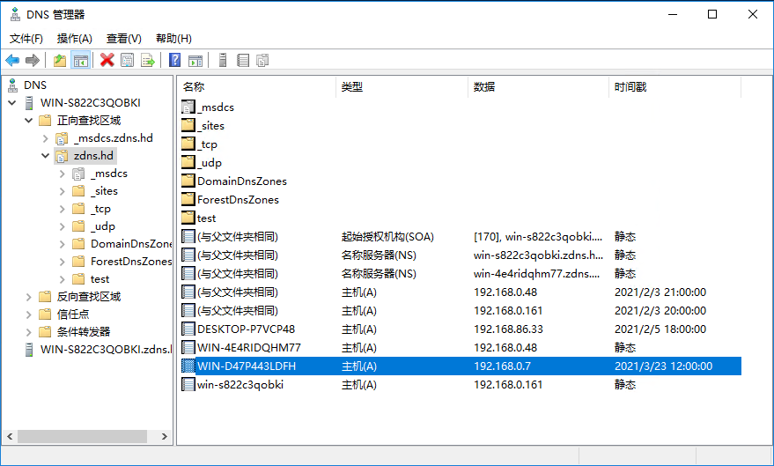Open the 帮助(H) menu

(173, 39)
